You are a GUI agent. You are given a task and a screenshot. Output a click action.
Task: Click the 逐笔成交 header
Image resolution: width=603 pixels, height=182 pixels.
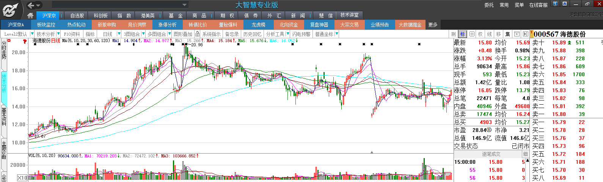491,154
